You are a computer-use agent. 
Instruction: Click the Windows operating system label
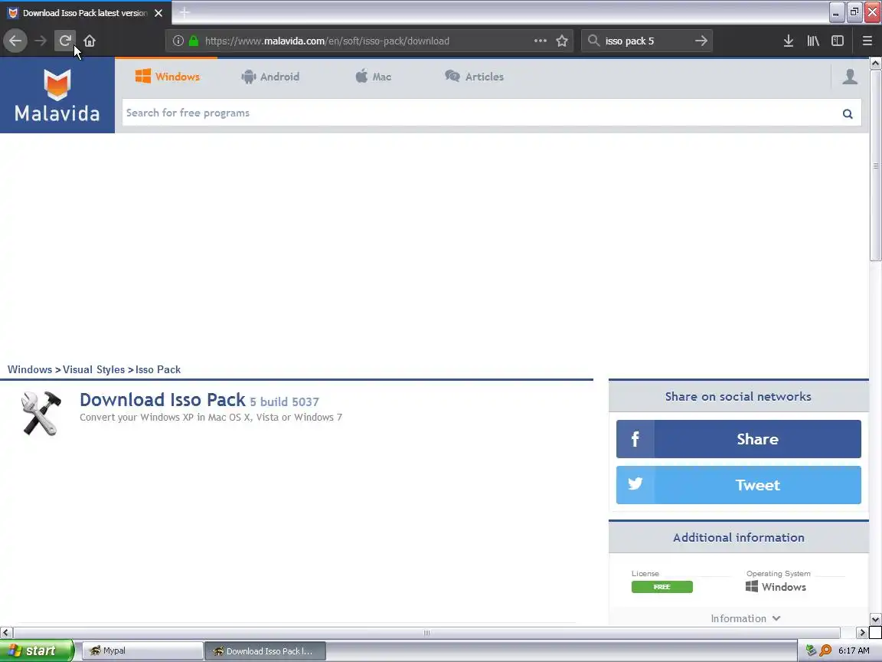[x=776, y=587]
